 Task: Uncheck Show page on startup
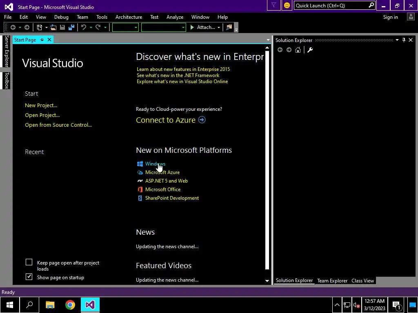click(29, 277)
